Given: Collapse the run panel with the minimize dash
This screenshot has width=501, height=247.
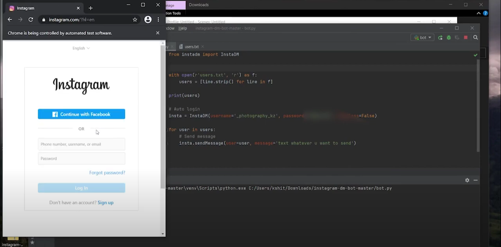Looking at the screenshot, I should click(476, 180).
